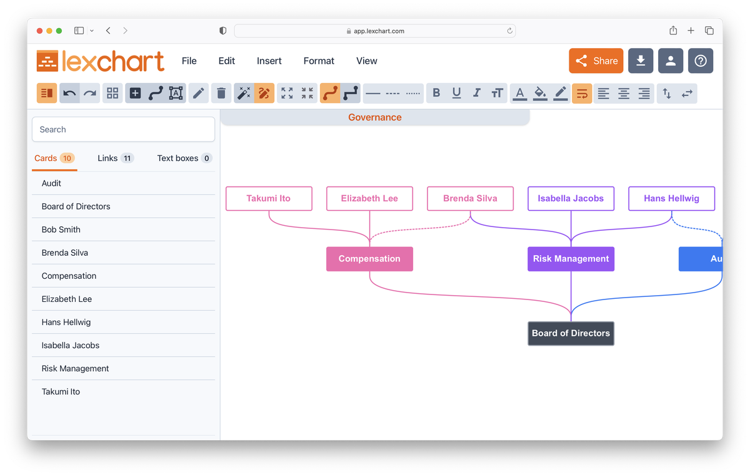This screenshot has width=750, height=476.
Task: Toggle the side panel list view
Action: click(47, 94)
